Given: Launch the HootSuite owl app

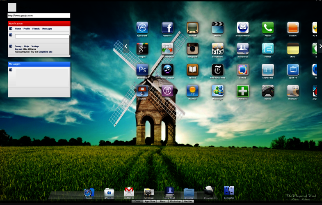Looking at the screenshot, I should coord(293,91).
